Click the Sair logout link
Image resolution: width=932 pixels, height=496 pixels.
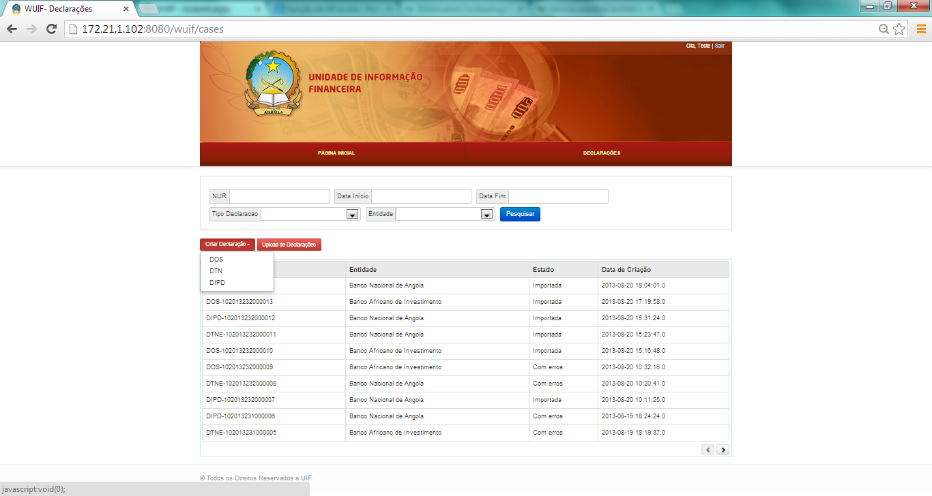click(x=720, y=46)
